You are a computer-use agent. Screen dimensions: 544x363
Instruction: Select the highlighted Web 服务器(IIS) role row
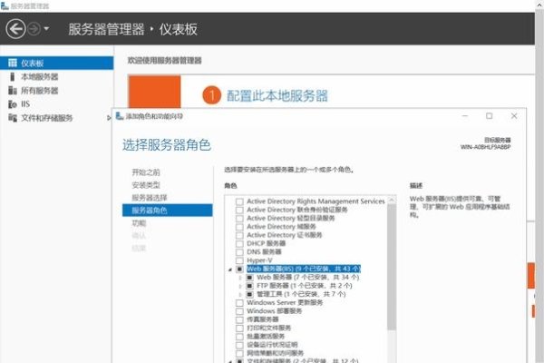[304, 269]
